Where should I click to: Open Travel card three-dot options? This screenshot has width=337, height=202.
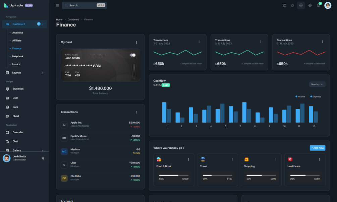[232, 159]
